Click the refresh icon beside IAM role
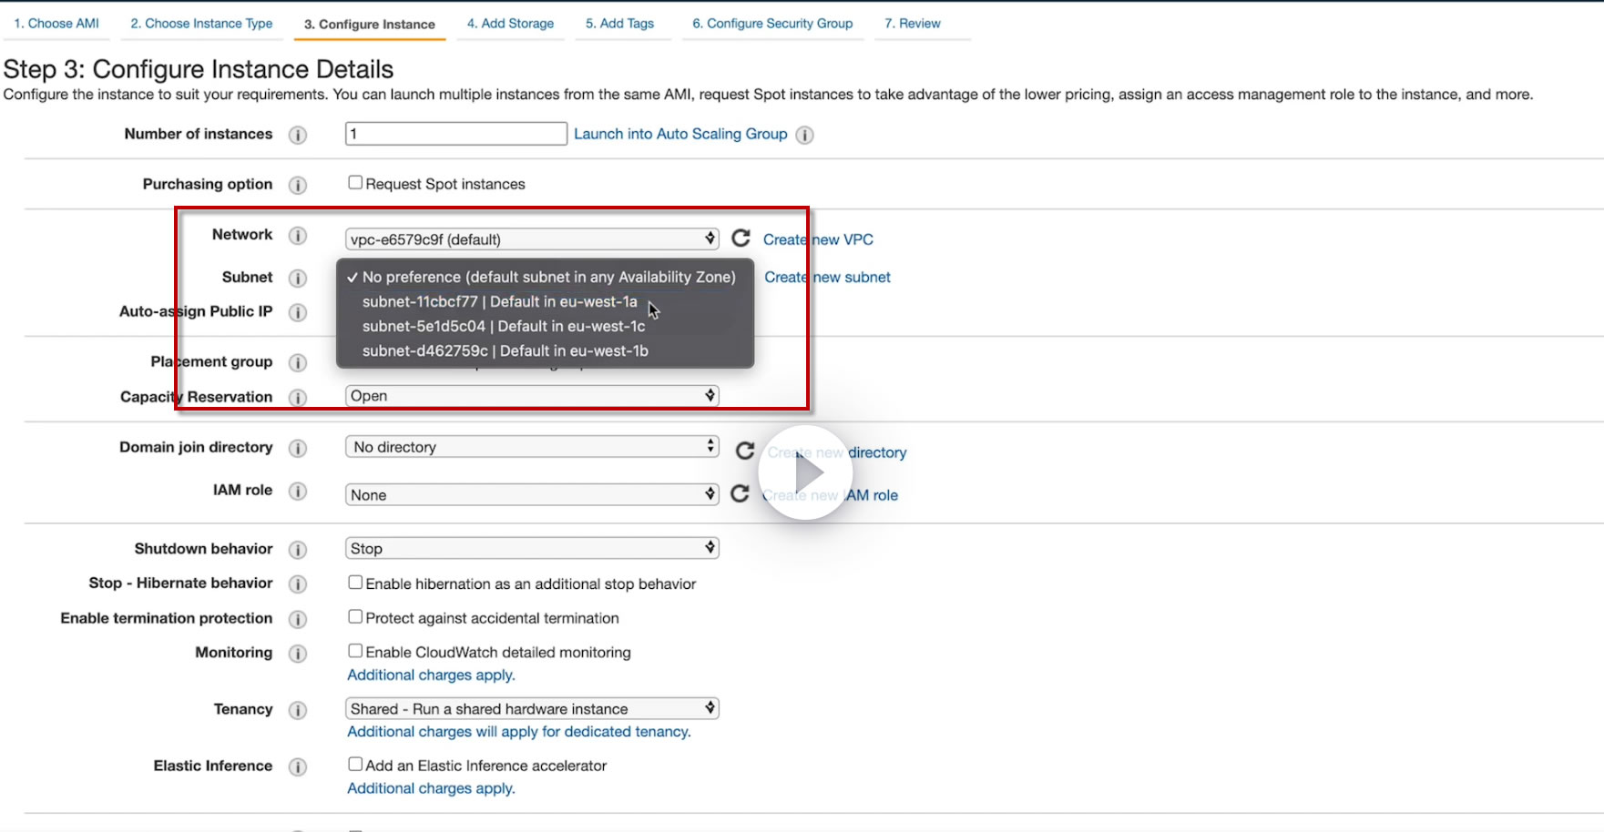The image size is (1604, 832). [741, 493]
